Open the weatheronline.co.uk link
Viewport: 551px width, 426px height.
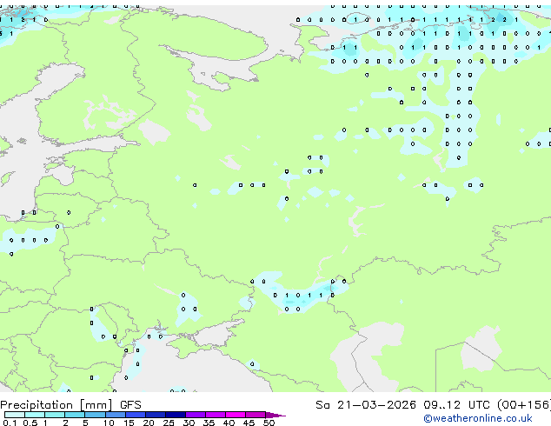pyautogui.click(x=478, y=418)
